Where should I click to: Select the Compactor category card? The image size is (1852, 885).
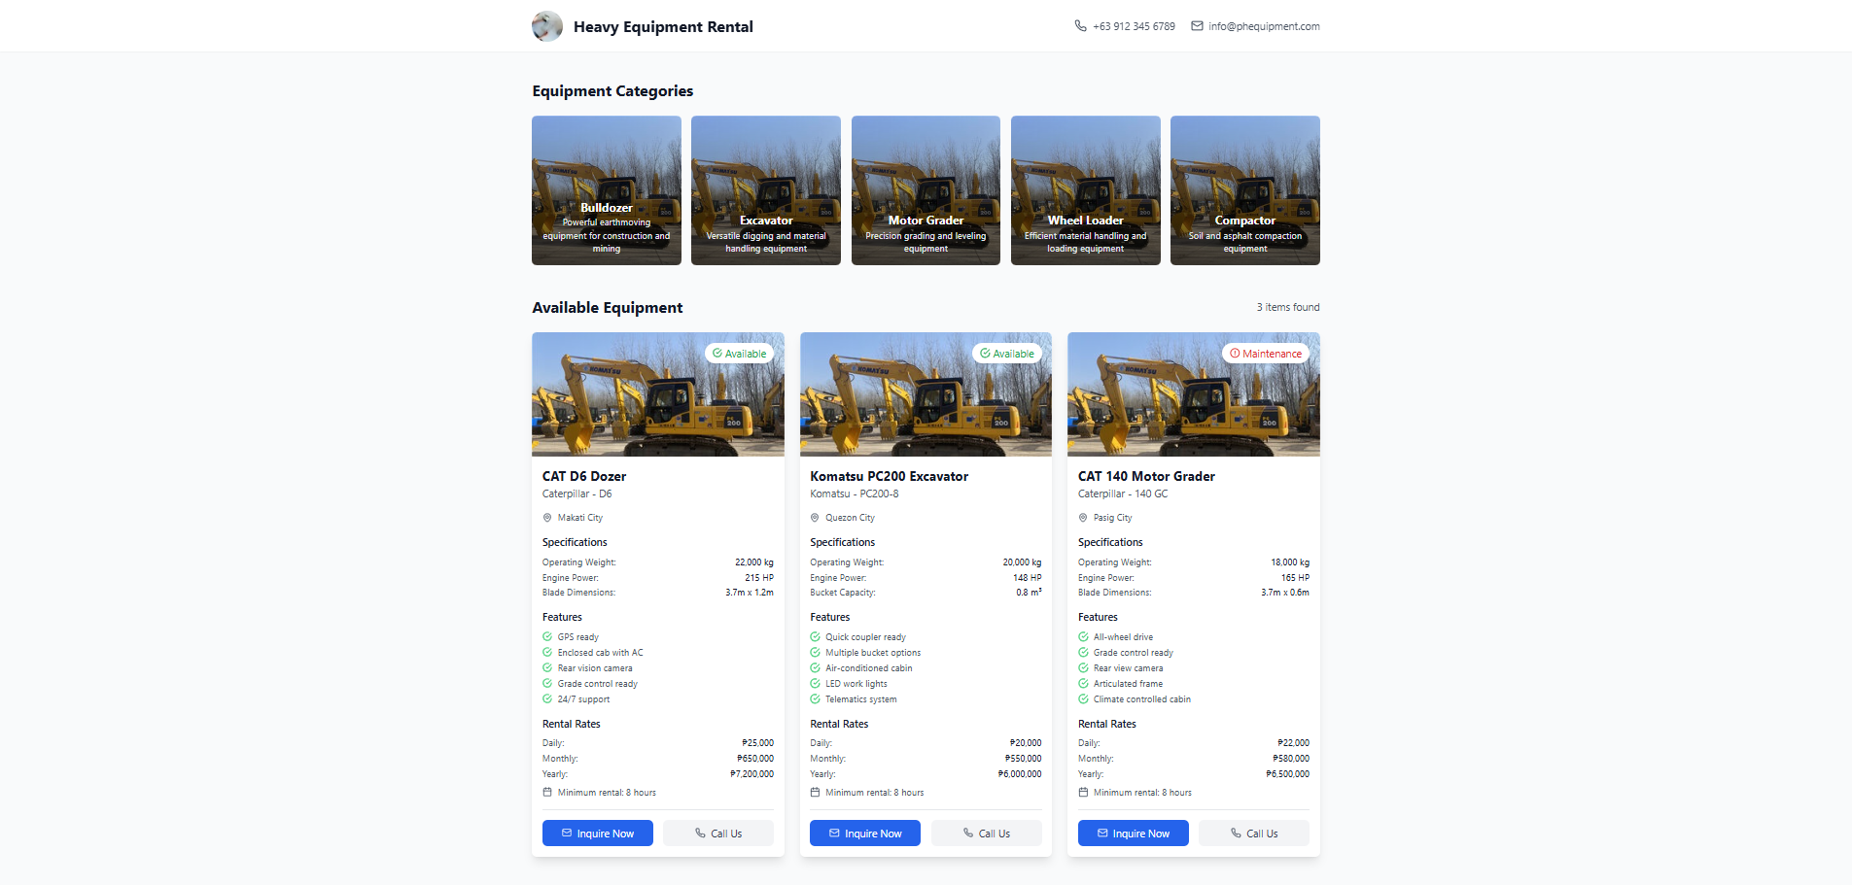[1244, 190]
